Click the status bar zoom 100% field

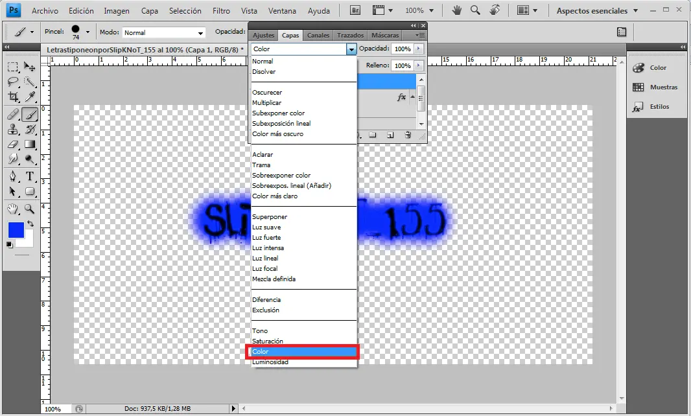coord(57,409)
